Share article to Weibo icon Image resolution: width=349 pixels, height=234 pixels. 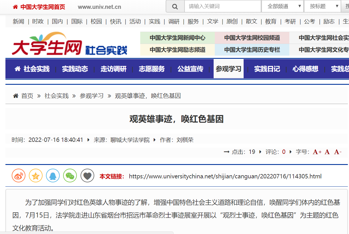click(x=19, y=176)
